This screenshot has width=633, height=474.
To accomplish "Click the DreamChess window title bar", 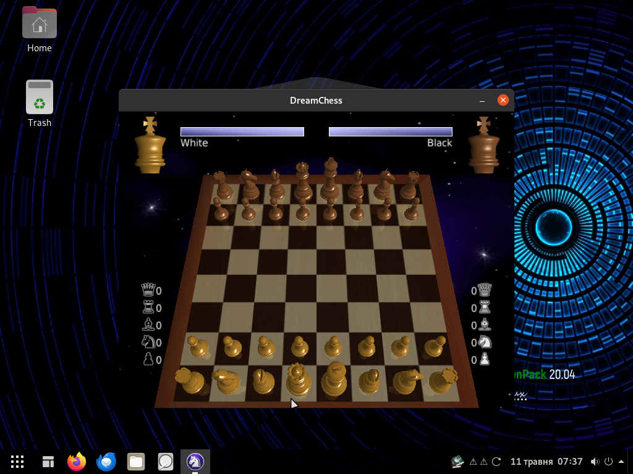I will pyautogui.click(x=316, y=101).
